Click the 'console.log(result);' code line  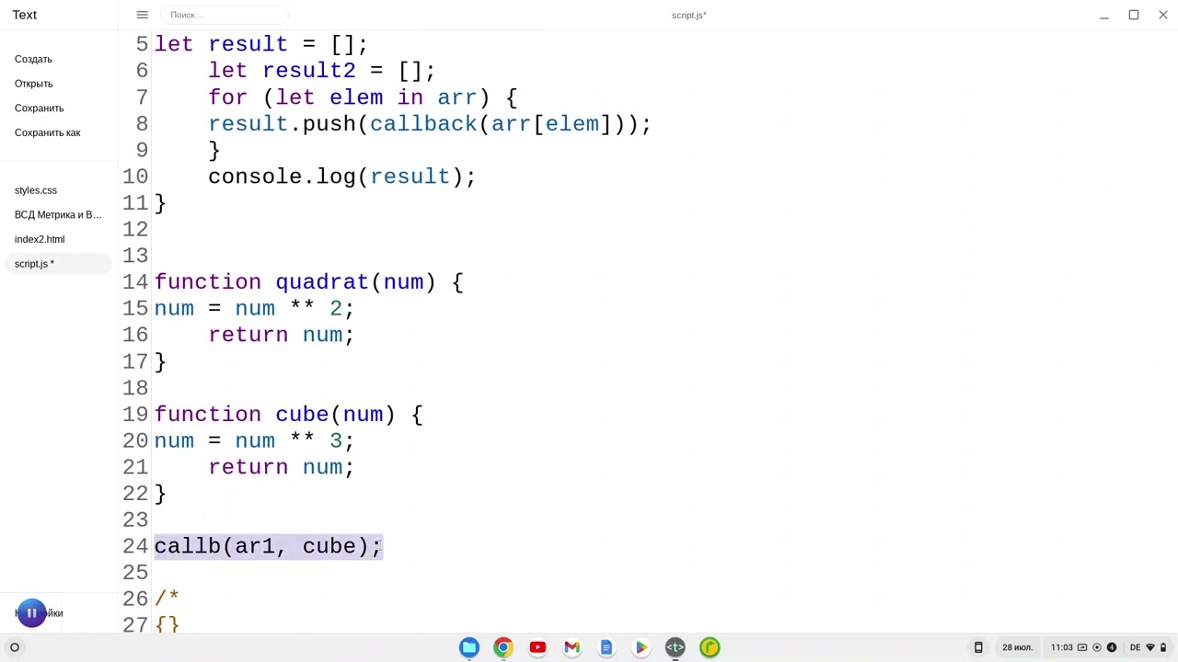341,177
